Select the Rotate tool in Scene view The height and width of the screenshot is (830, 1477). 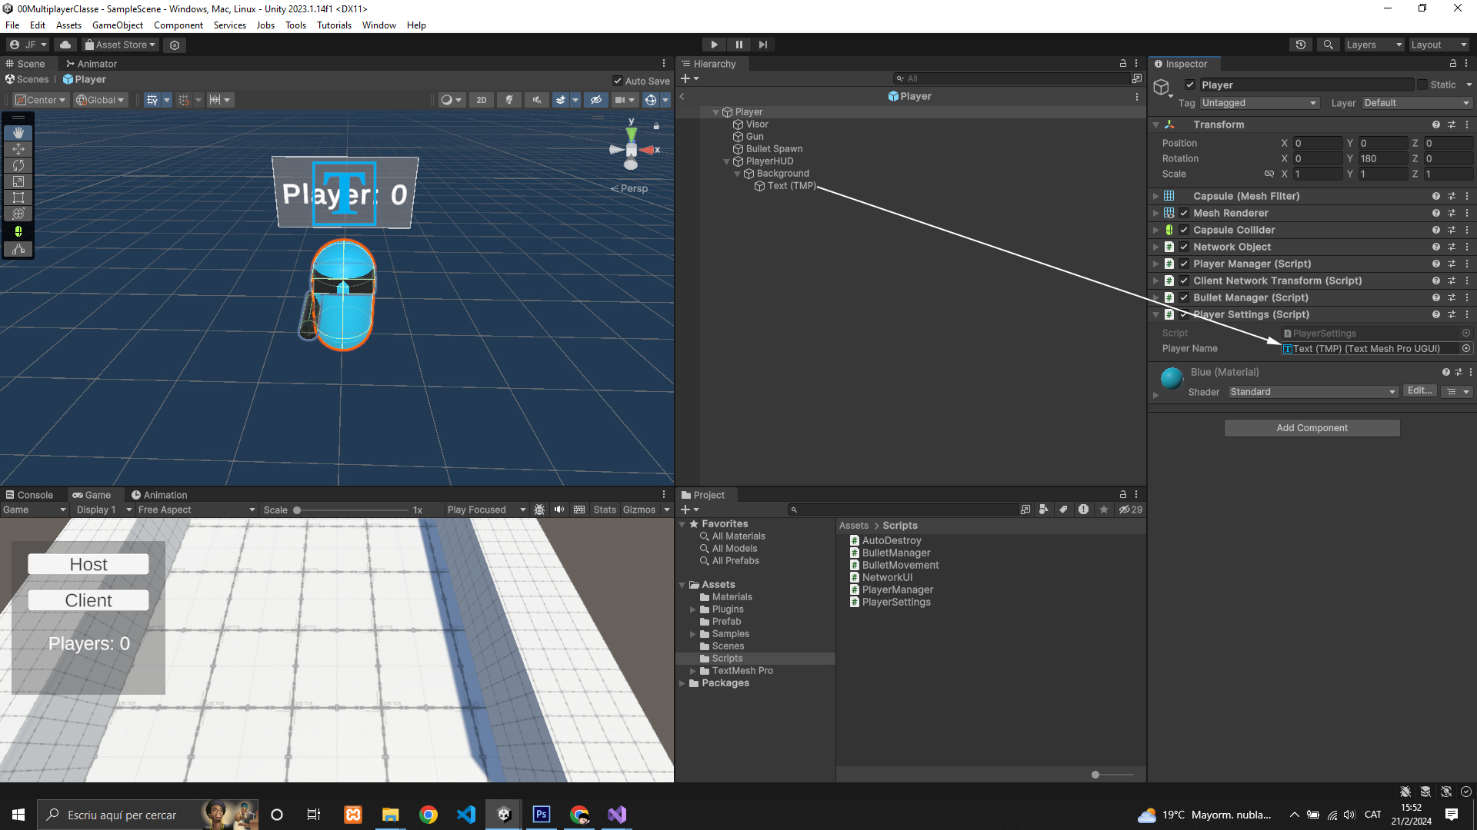pos(18,165)
